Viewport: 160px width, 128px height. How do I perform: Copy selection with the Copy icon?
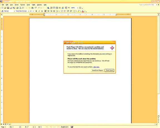29,8
